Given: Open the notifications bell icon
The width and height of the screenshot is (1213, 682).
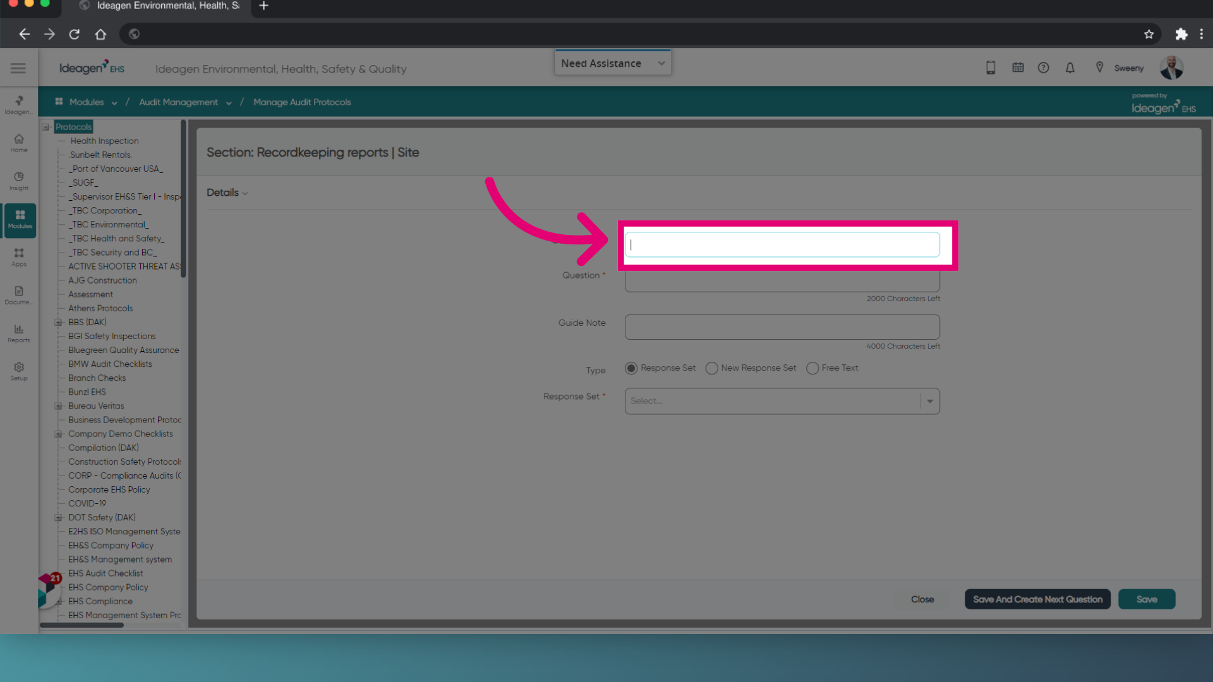Looking at the screenshot, I should pos(1070,68).
